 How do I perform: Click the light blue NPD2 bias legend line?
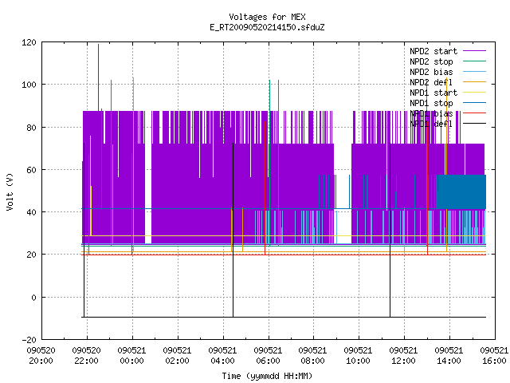[x=474, y=72]
